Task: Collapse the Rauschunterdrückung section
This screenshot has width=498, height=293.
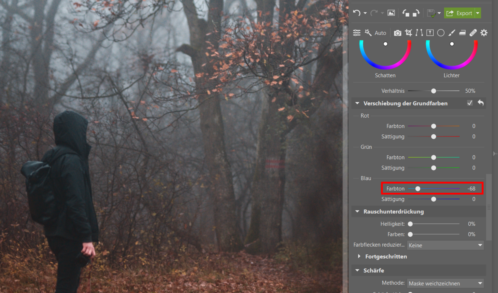Action: 357,211
